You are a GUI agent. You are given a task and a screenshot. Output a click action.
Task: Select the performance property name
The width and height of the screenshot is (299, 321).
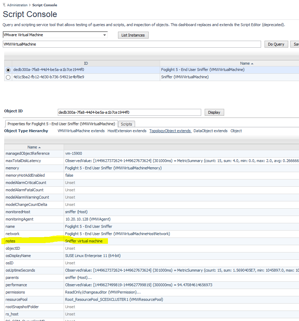point(16,285)
